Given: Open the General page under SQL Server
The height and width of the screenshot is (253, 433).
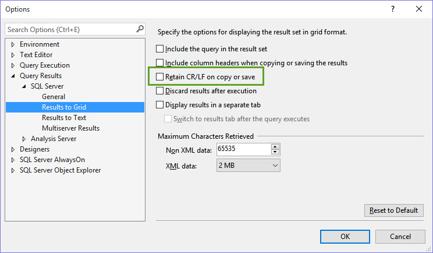Looking at the screenshot, I should (54, 97).
